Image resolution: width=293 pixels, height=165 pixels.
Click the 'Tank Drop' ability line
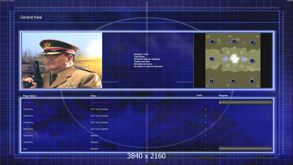coord(139,57)
